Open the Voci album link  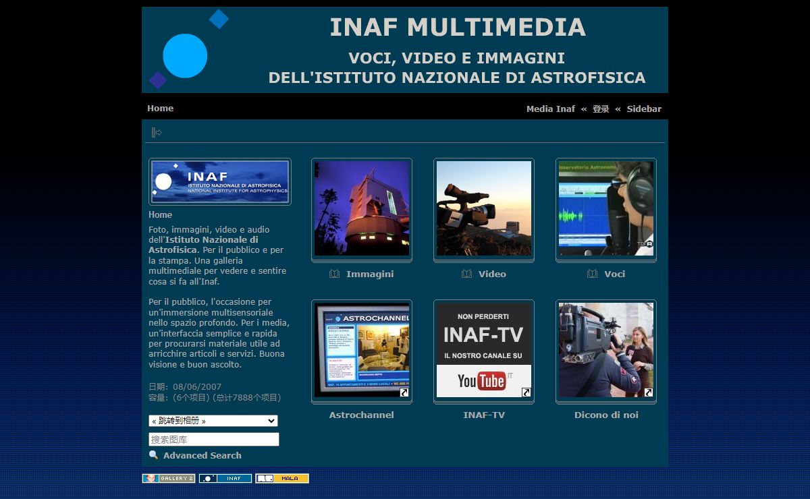614,274
